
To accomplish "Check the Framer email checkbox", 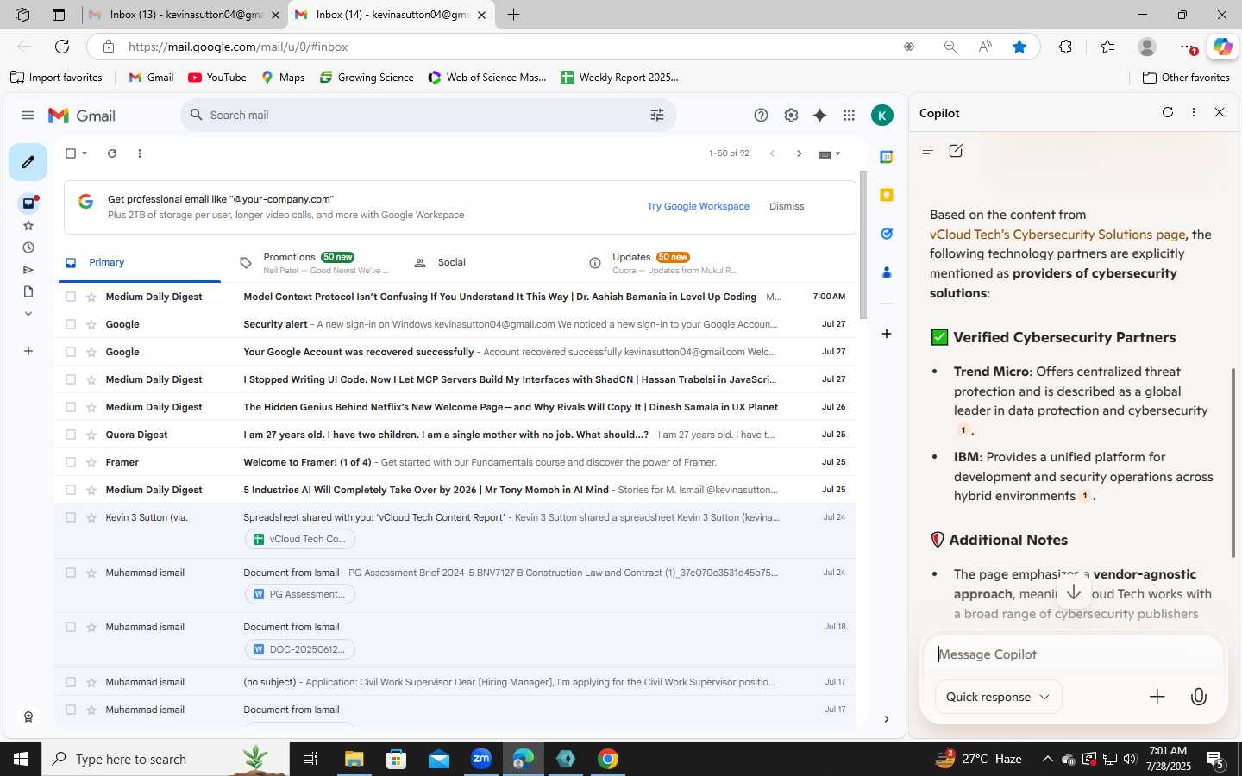I will tap(71, 462).
